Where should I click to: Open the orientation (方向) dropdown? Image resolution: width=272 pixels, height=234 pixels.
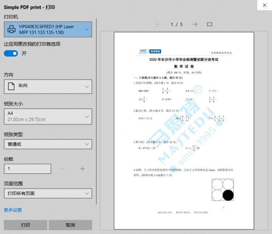click(48, 86)
